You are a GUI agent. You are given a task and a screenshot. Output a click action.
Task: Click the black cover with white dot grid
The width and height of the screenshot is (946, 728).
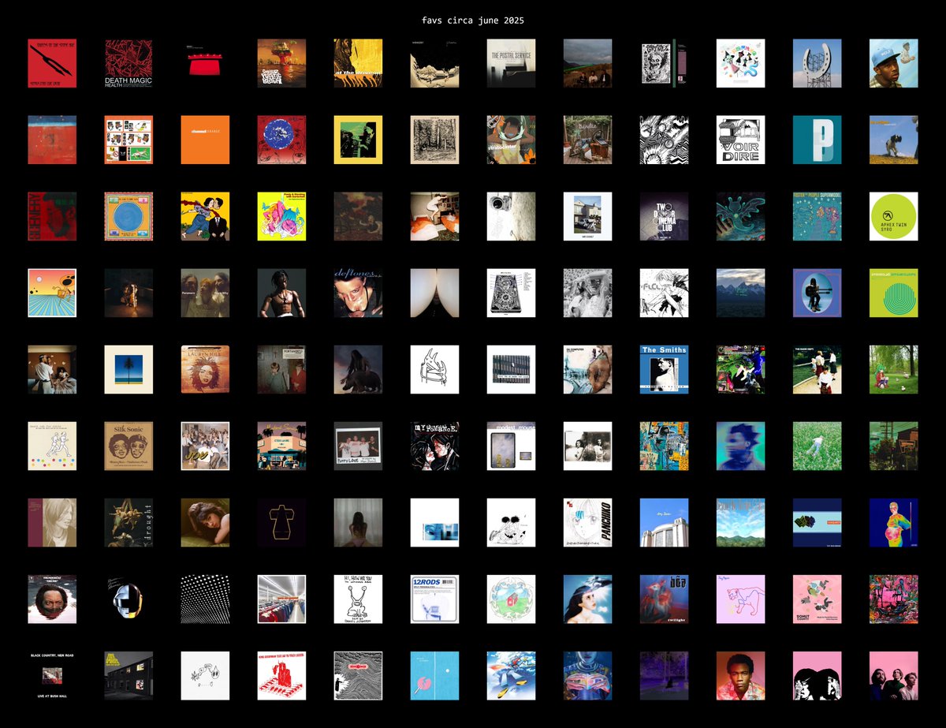click(205, 599)
